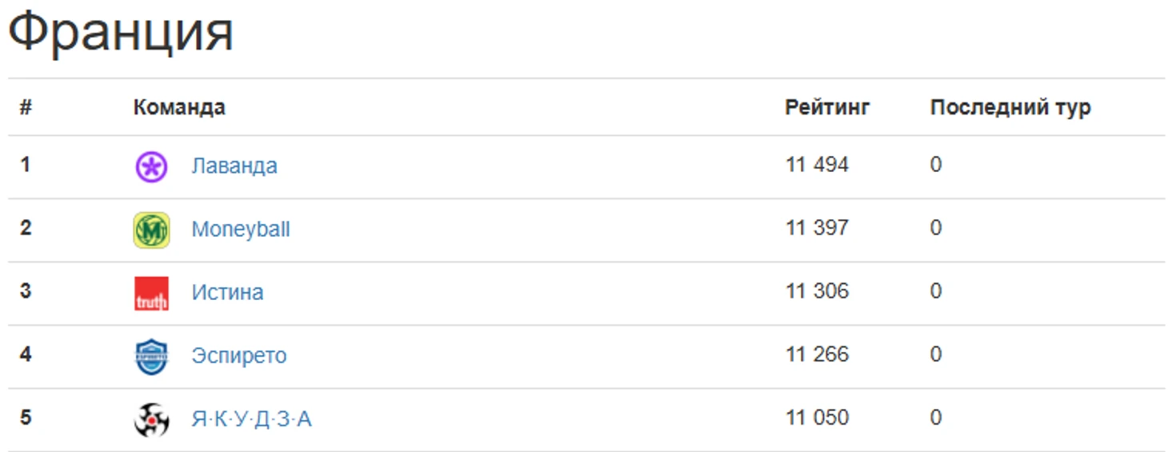1168x452 pixels.
Task: Click rating value 11 397
Action: [817, 228]
